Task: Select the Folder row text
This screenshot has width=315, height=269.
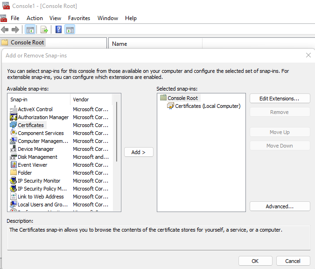Action: tap(25, 172)
